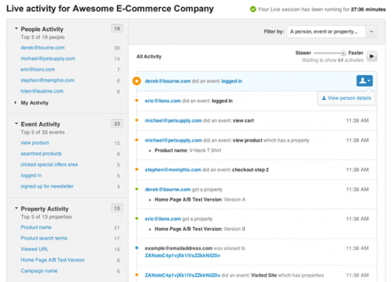Click the Property Activity count badge 13
The width and height of the screenshot is (392, 282).
[x=117, y=209]
